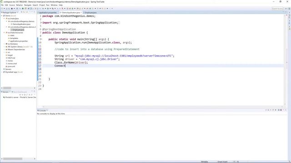
Task: Open the Refactor menu
Action: [19, 5]
